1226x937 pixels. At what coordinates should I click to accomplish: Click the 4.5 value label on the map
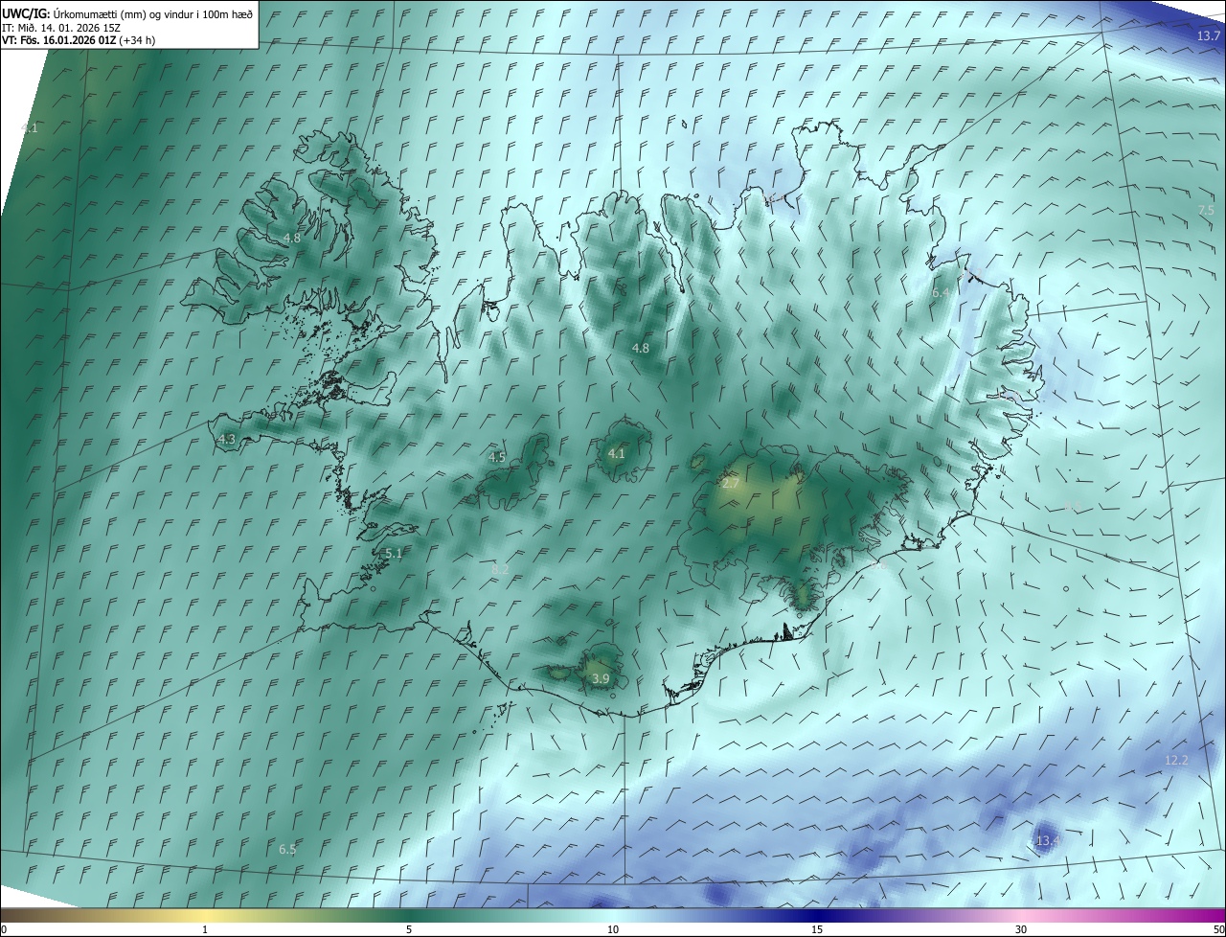click(497, 458)
